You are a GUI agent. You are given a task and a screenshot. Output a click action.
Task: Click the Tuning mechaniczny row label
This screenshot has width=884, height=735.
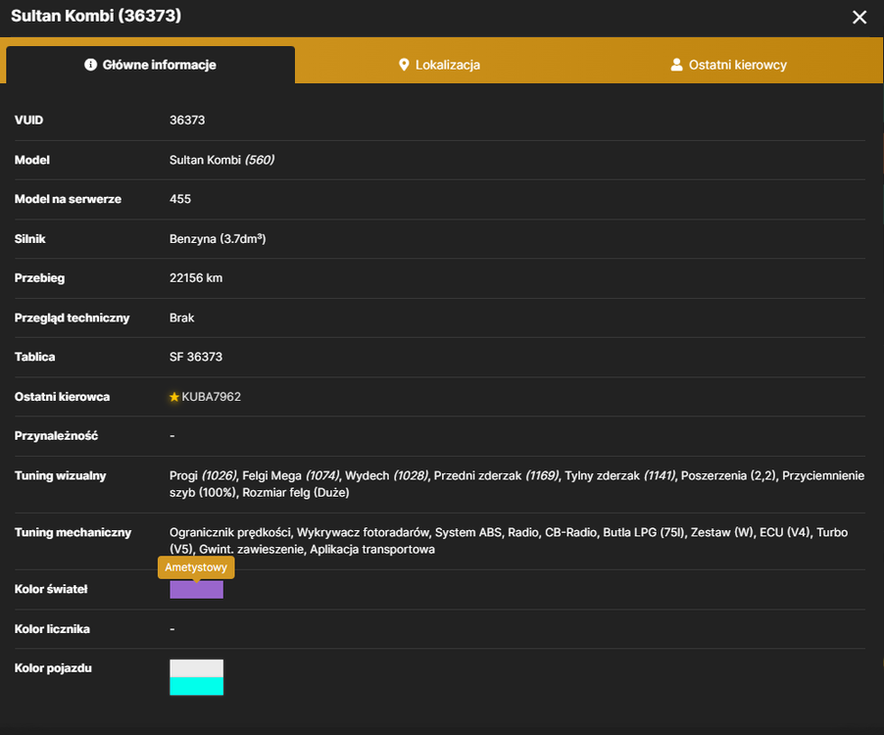point(73,533)
